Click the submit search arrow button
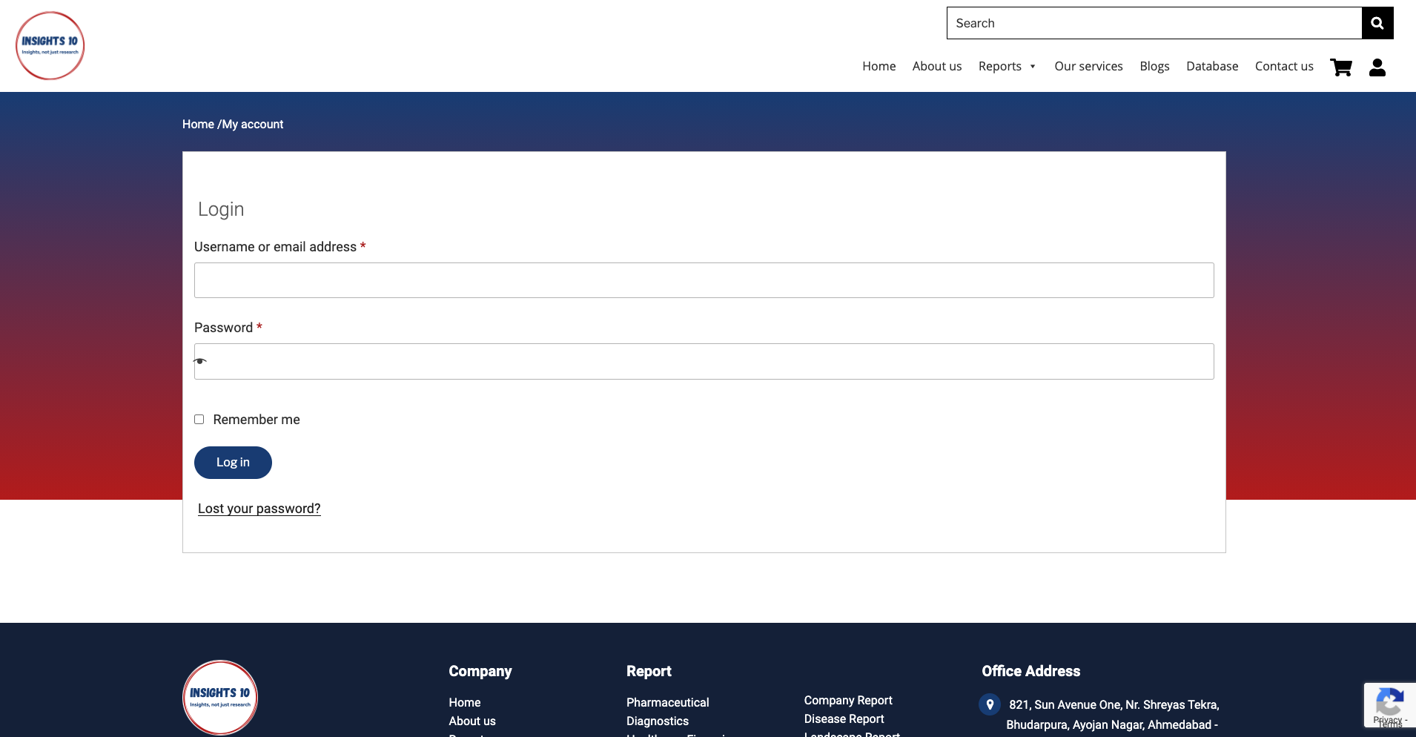 (x=1377, y=22)
